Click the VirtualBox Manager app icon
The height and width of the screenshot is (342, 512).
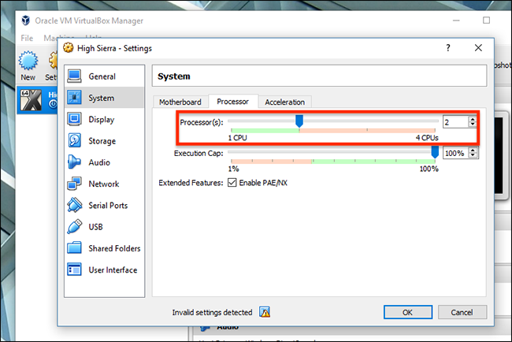26,20
